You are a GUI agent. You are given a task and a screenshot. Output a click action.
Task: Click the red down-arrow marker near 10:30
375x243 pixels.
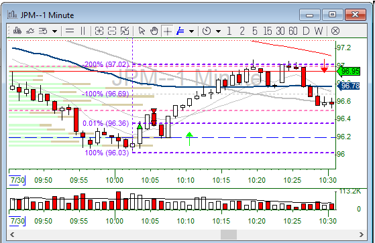(324, 66)
